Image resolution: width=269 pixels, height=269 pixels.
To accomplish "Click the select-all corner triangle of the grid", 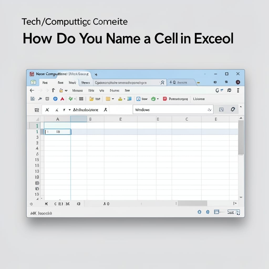I will tap(37, 119).
